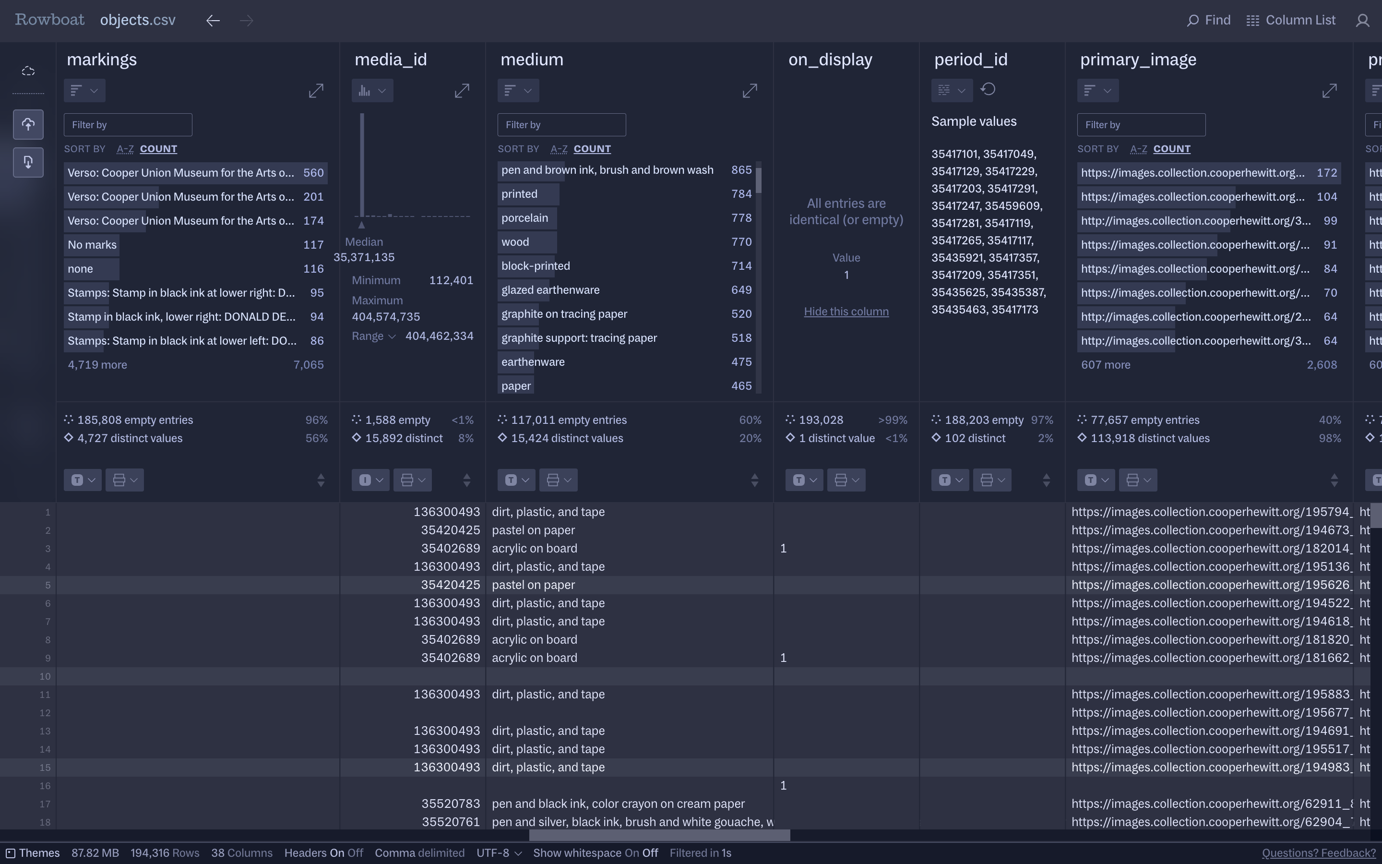Navigate back with the left arrow

point(213,21)
